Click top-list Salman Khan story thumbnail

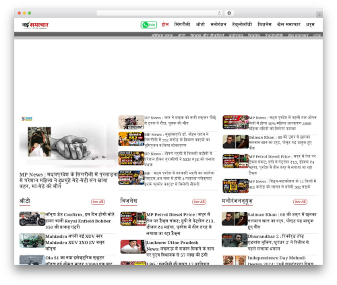(x=235, y=141)
